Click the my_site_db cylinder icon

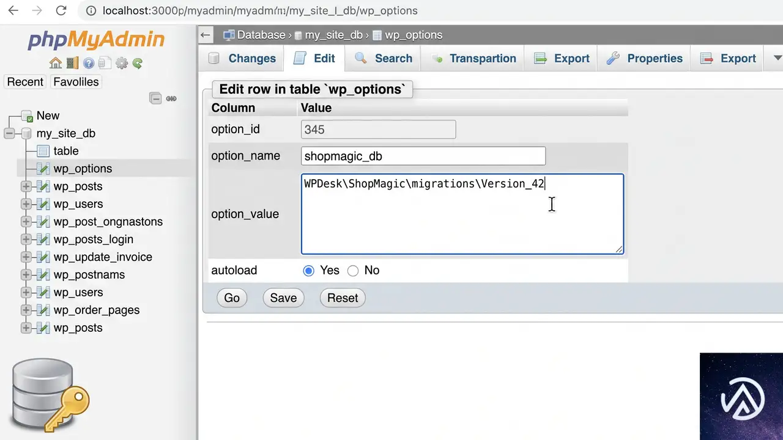click(26, 133)
